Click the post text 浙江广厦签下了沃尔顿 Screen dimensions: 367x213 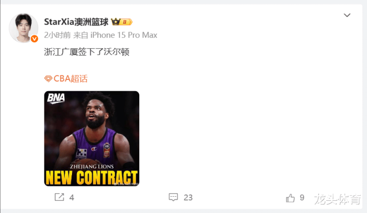click(x=87, y=52)
